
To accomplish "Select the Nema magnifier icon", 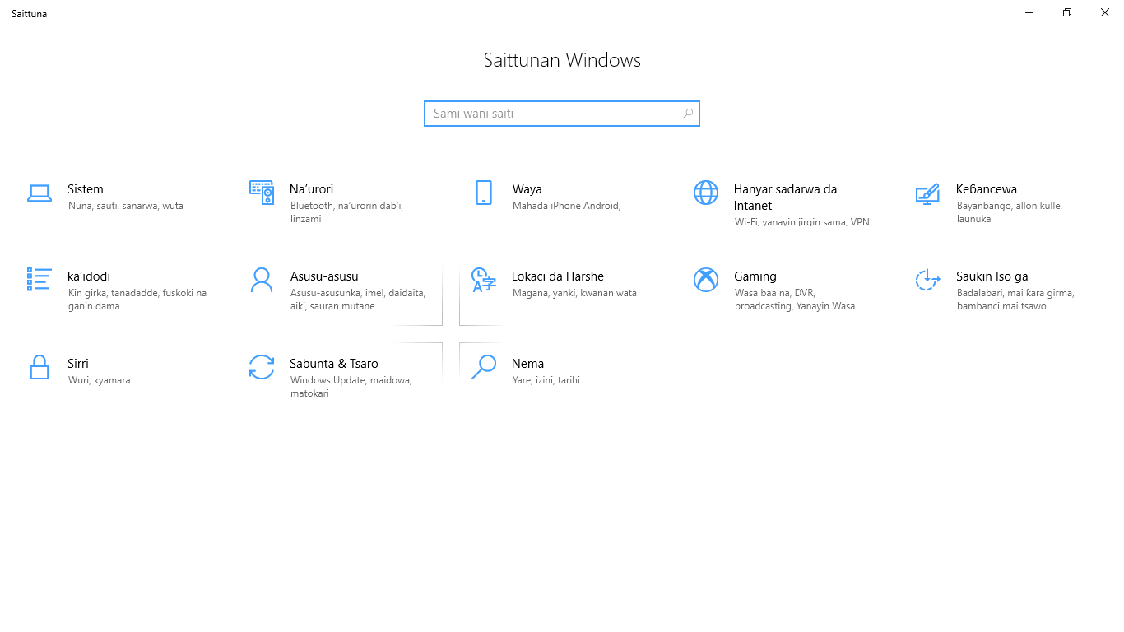I will click(484, 367).
